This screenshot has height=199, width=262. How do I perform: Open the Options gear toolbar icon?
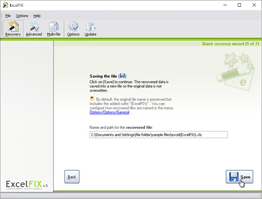coord(73,29)
